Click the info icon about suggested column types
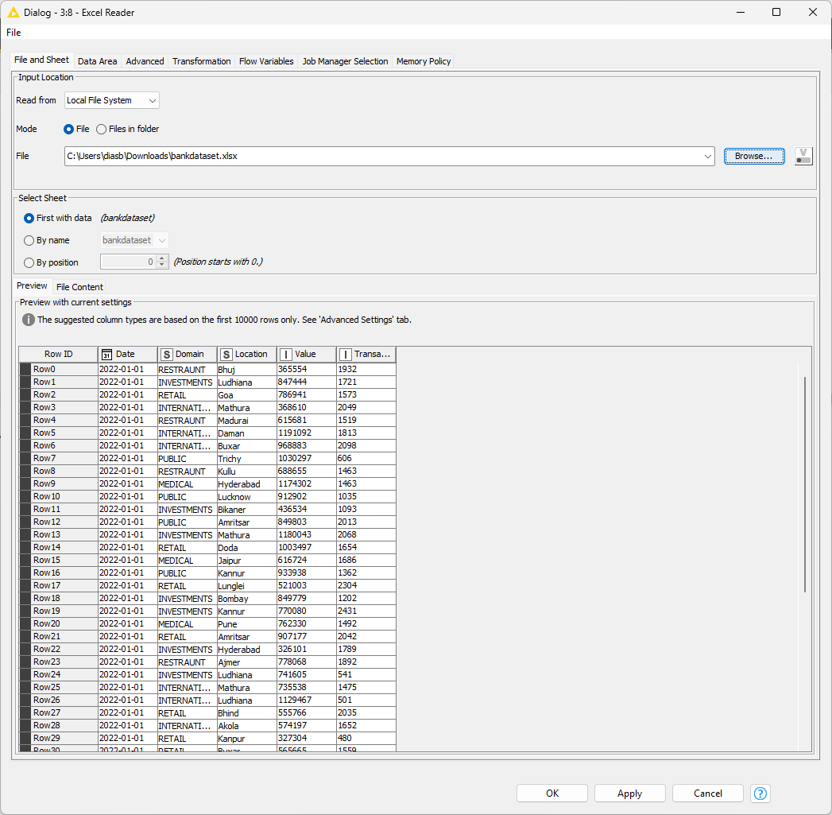 pos(29,320)
